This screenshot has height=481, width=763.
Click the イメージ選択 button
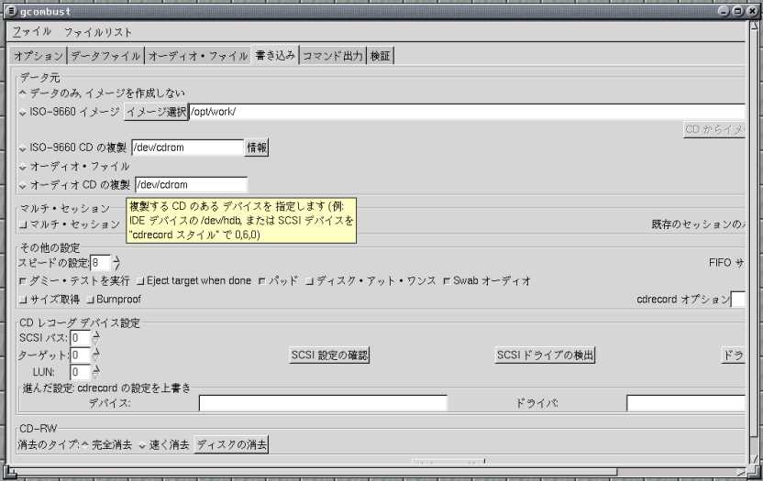[155, 112]
